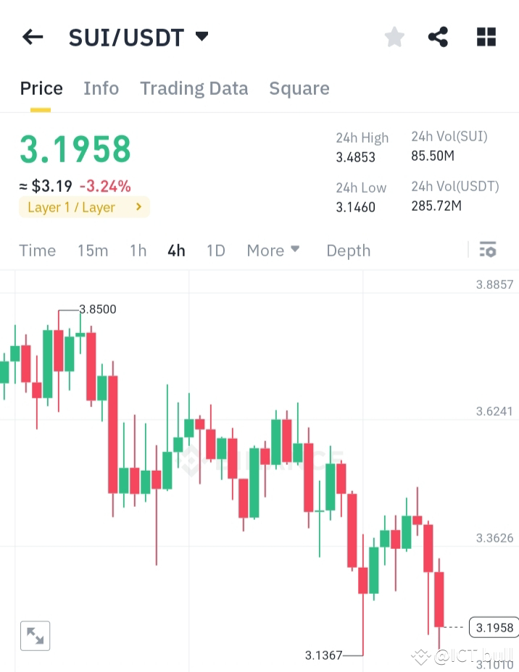Viewport: 519px width, 672px height.
Task: Switch to the Square tab
Action: click(299, 88)
